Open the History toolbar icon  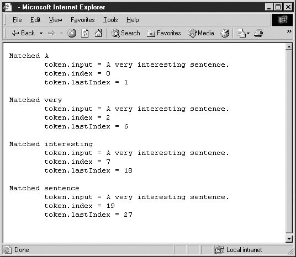click(225, 34)
